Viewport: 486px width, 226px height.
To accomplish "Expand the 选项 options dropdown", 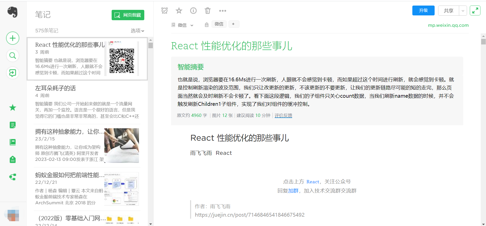I will (137, 31).
